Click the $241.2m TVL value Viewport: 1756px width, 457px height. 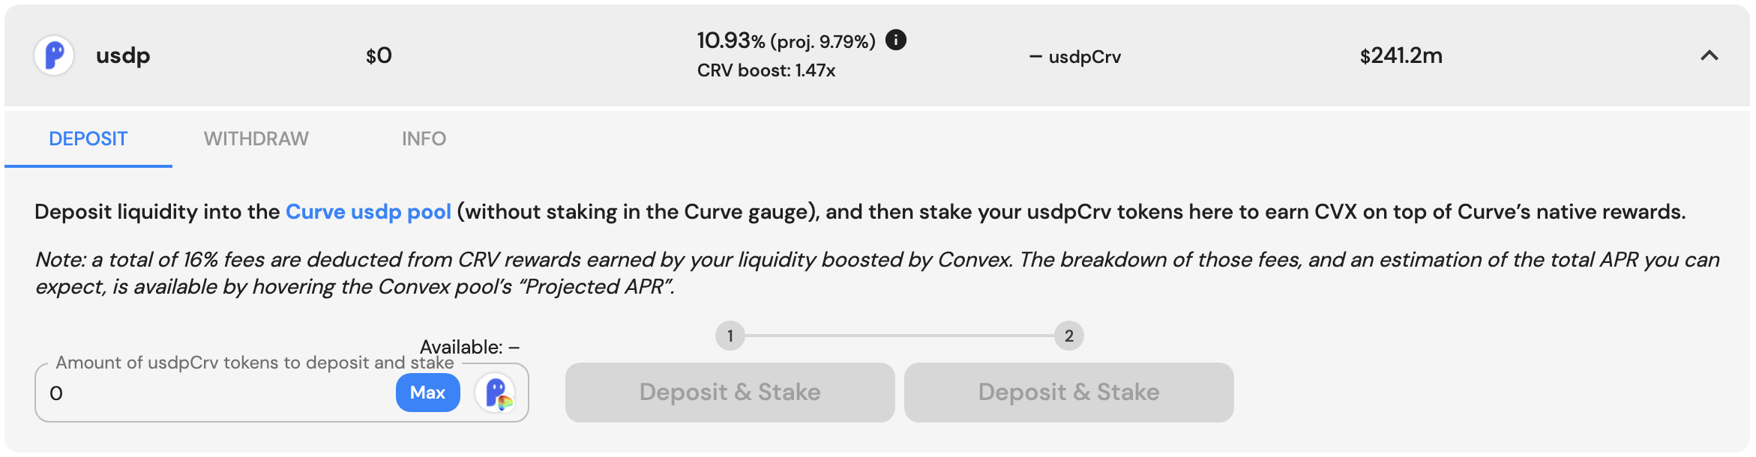[x=1401, y=55]
